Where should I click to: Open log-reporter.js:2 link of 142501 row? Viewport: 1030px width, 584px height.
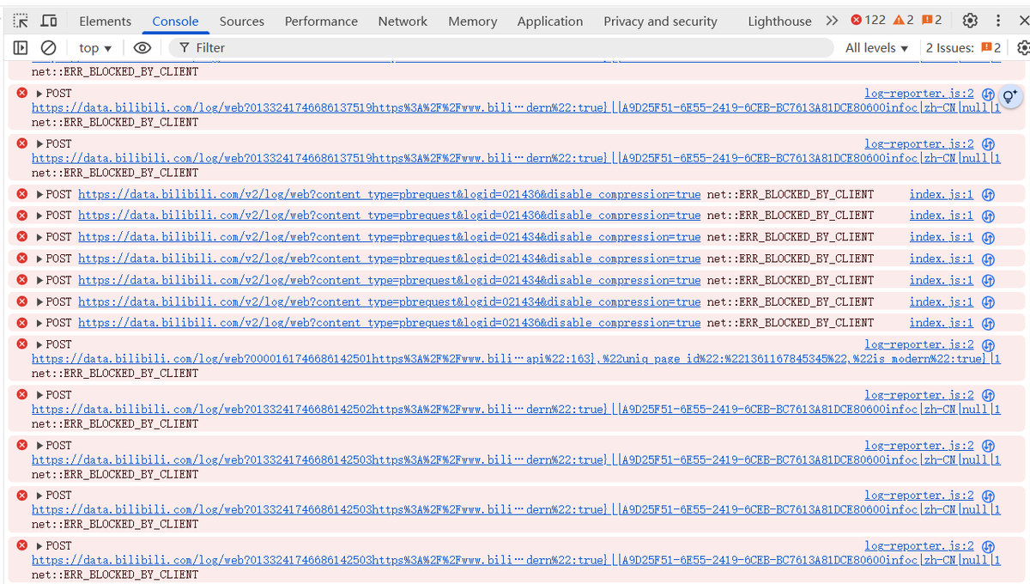919,344
